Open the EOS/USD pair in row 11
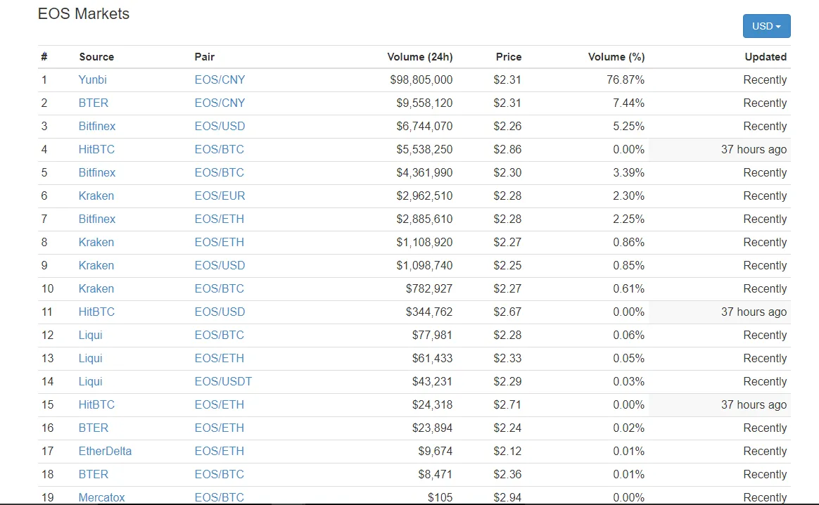The height and width of the screenshot is (505, 819). coord(220,312)
